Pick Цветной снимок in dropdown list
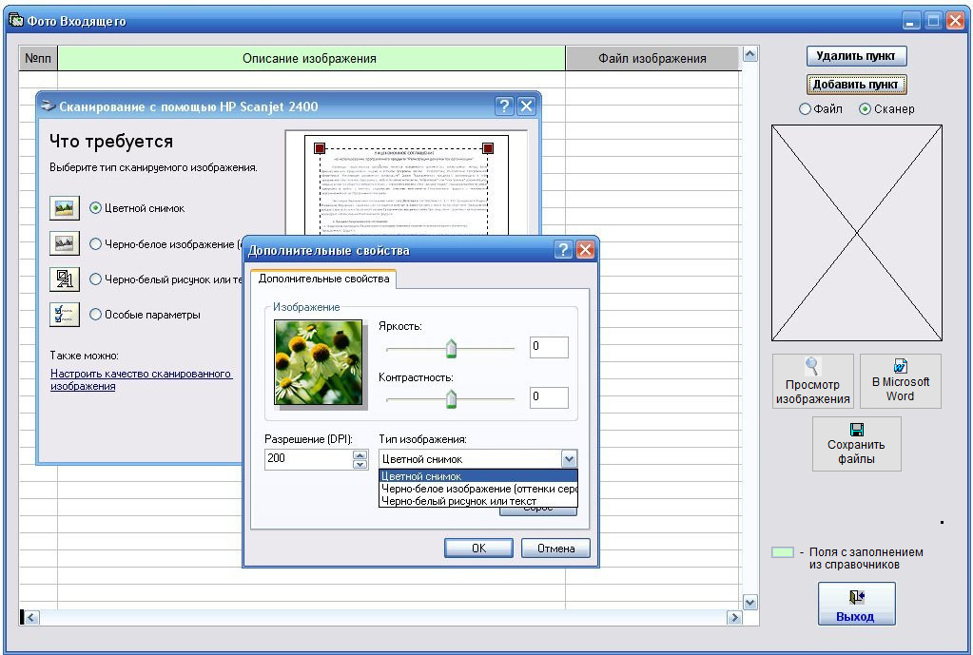973x655 pixels. 477,476
